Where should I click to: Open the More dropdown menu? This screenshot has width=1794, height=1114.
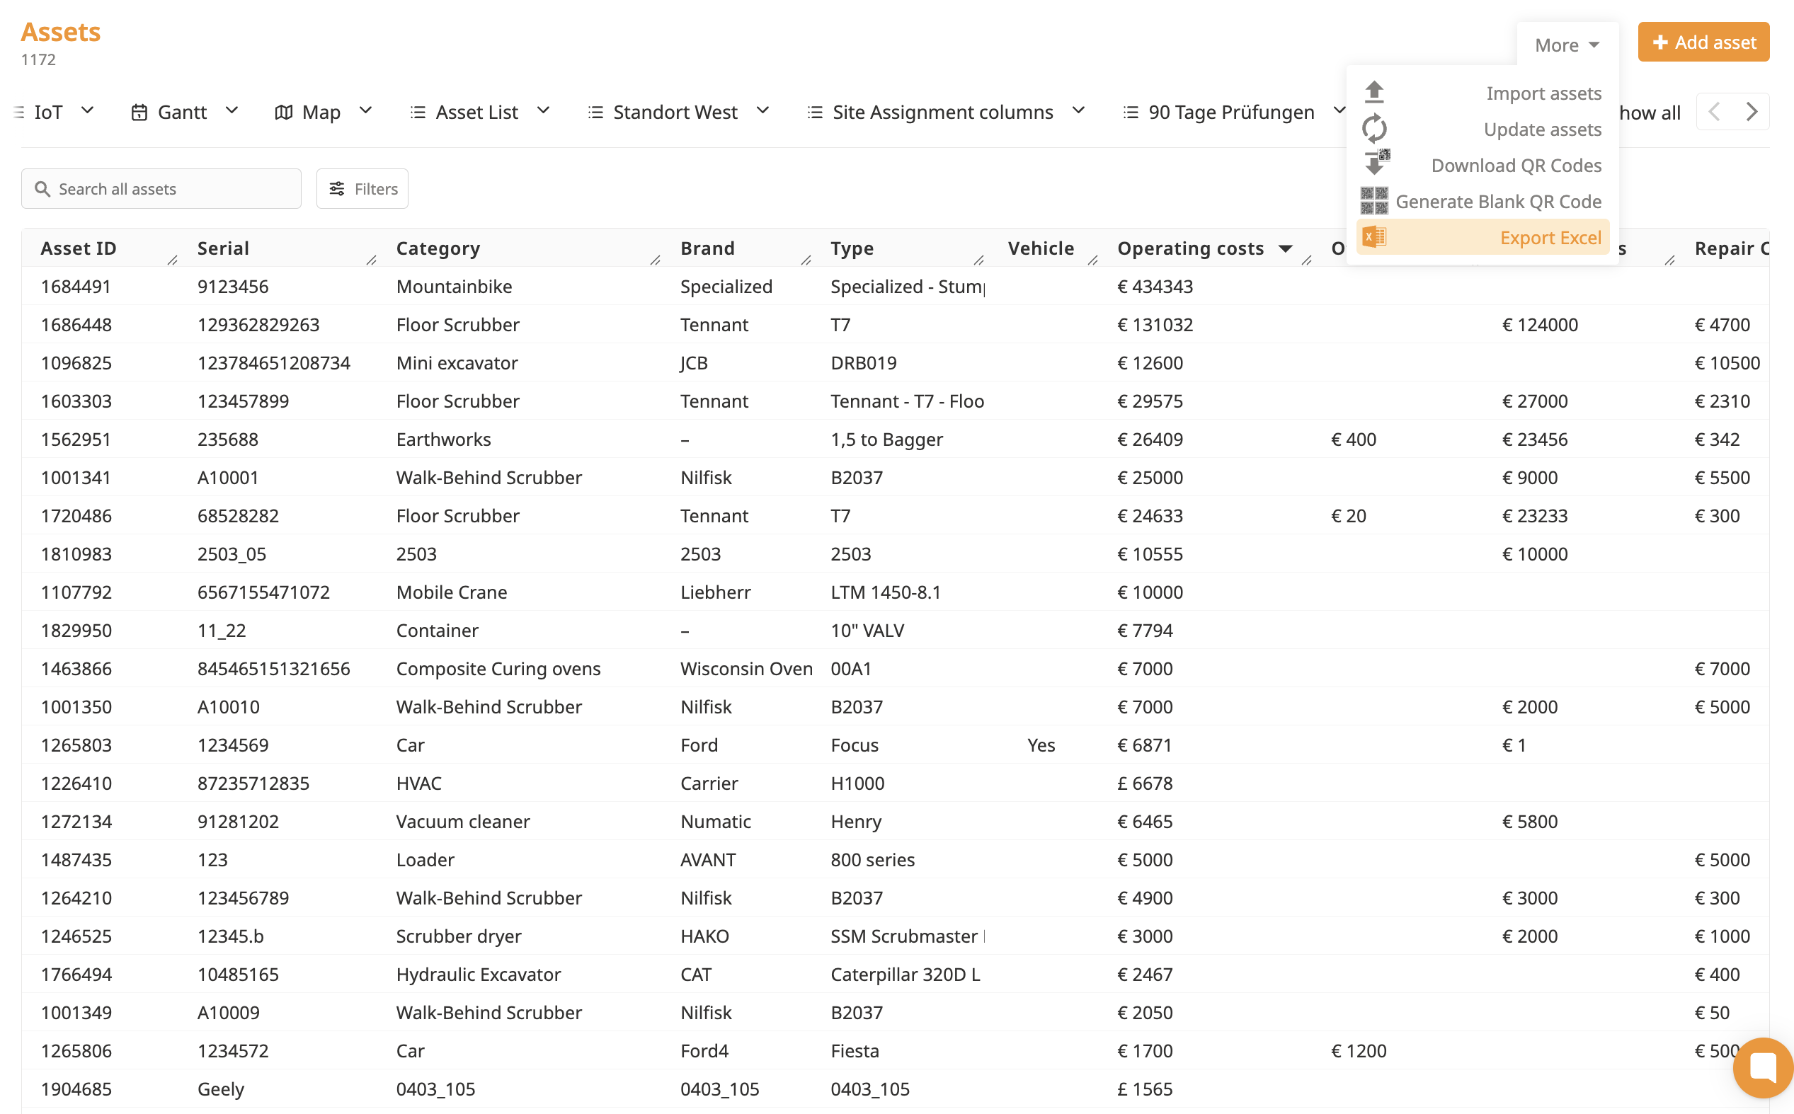(1567, 45)
